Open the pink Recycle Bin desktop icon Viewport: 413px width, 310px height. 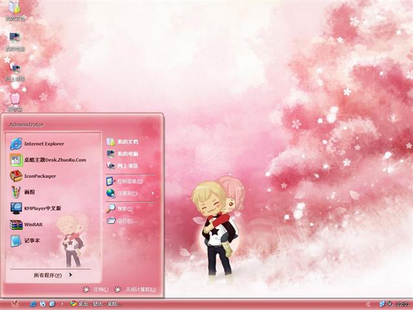[15, 102]
